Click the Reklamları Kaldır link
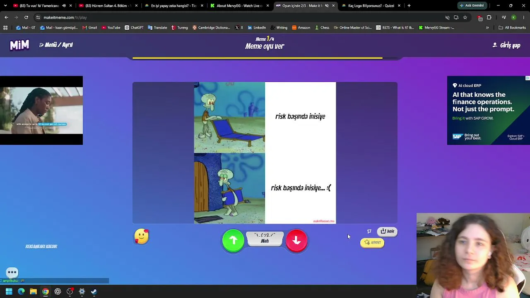 pyautogui.click(x=41, y=247)
